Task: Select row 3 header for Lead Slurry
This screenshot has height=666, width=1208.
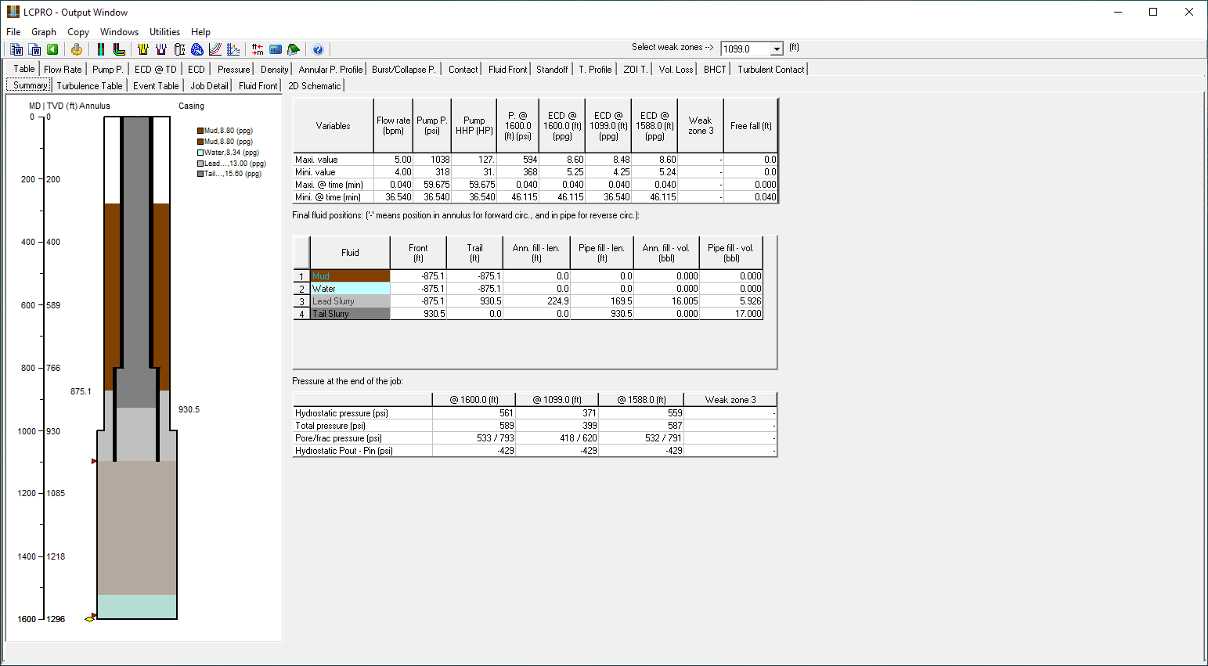Action: pos(301,301)
